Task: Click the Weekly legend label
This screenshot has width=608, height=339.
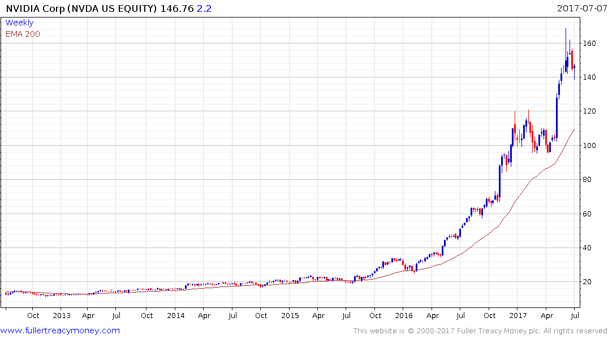Action: [x=19, y=23]
